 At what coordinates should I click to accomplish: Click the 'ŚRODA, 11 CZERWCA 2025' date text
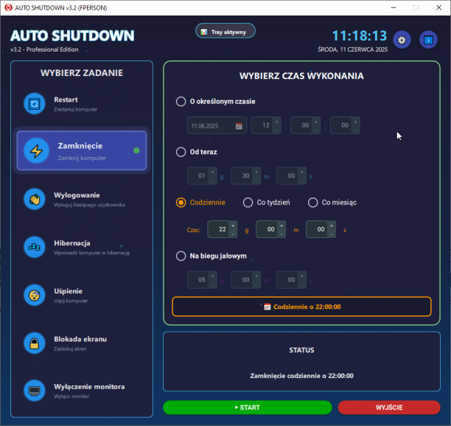click(353, 49)
